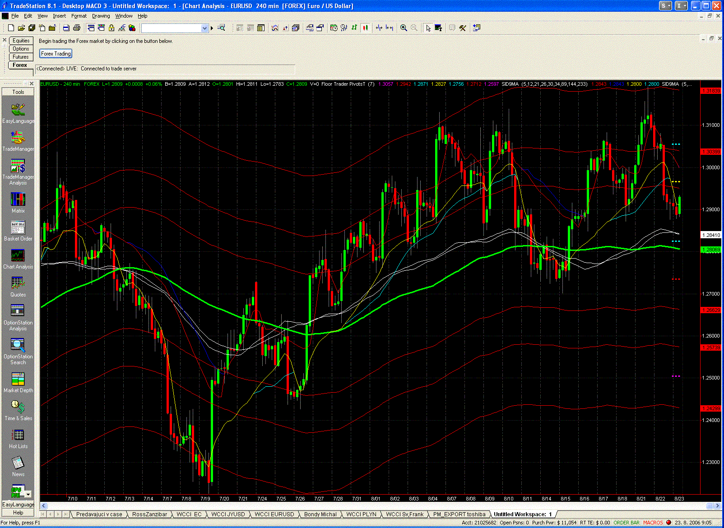The image size is (724, 528).
Task: Switch to Predavajuci v case tab
Action: coord(99,514)
